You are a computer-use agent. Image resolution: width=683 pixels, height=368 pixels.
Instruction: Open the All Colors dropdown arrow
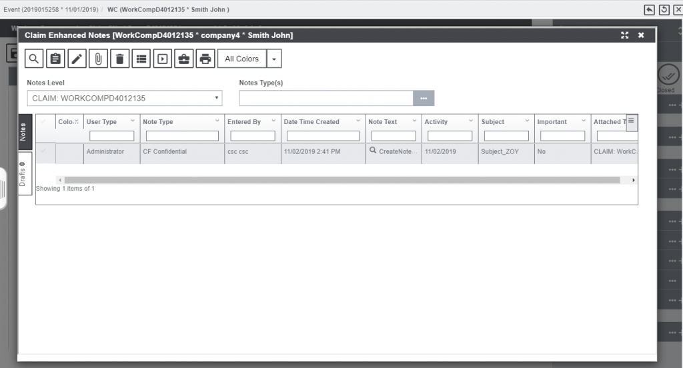click(274, 59)
